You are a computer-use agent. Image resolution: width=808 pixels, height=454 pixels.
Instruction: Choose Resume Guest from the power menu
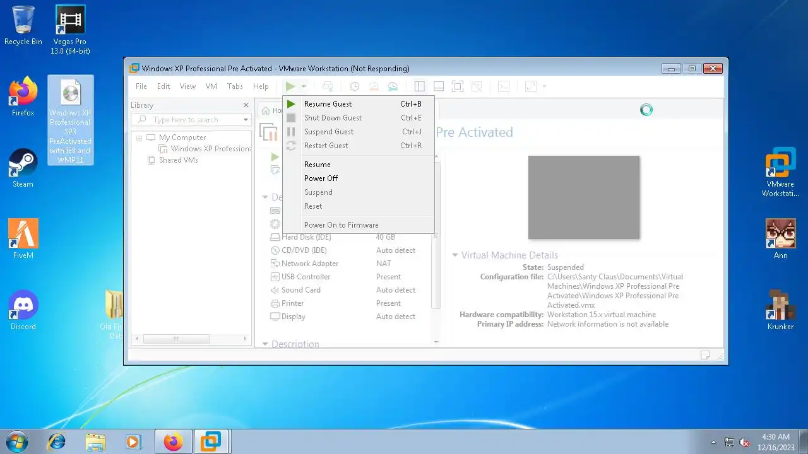tap(358, 104)
